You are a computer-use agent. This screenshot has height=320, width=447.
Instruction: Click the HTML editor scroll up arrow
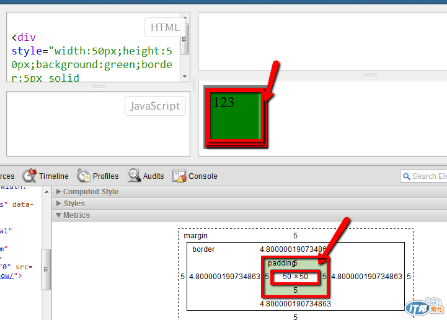185,18
